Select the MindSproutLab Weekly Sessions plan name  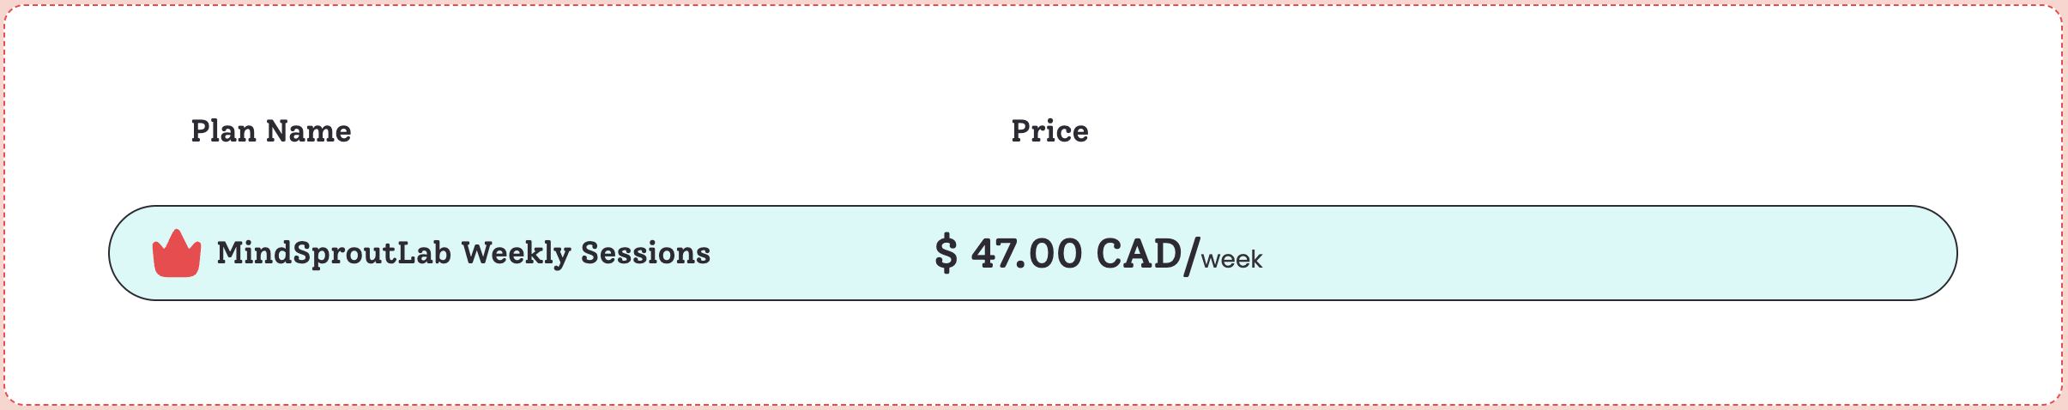pyautogui.click(x=463, y=254)
